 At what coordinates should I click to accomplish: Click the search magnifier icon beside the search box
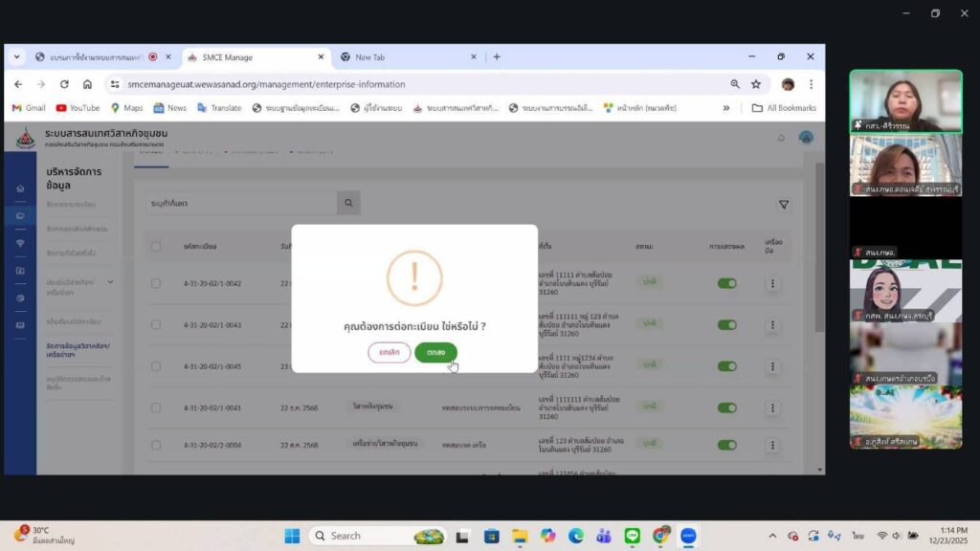click(x=349, y=203)
